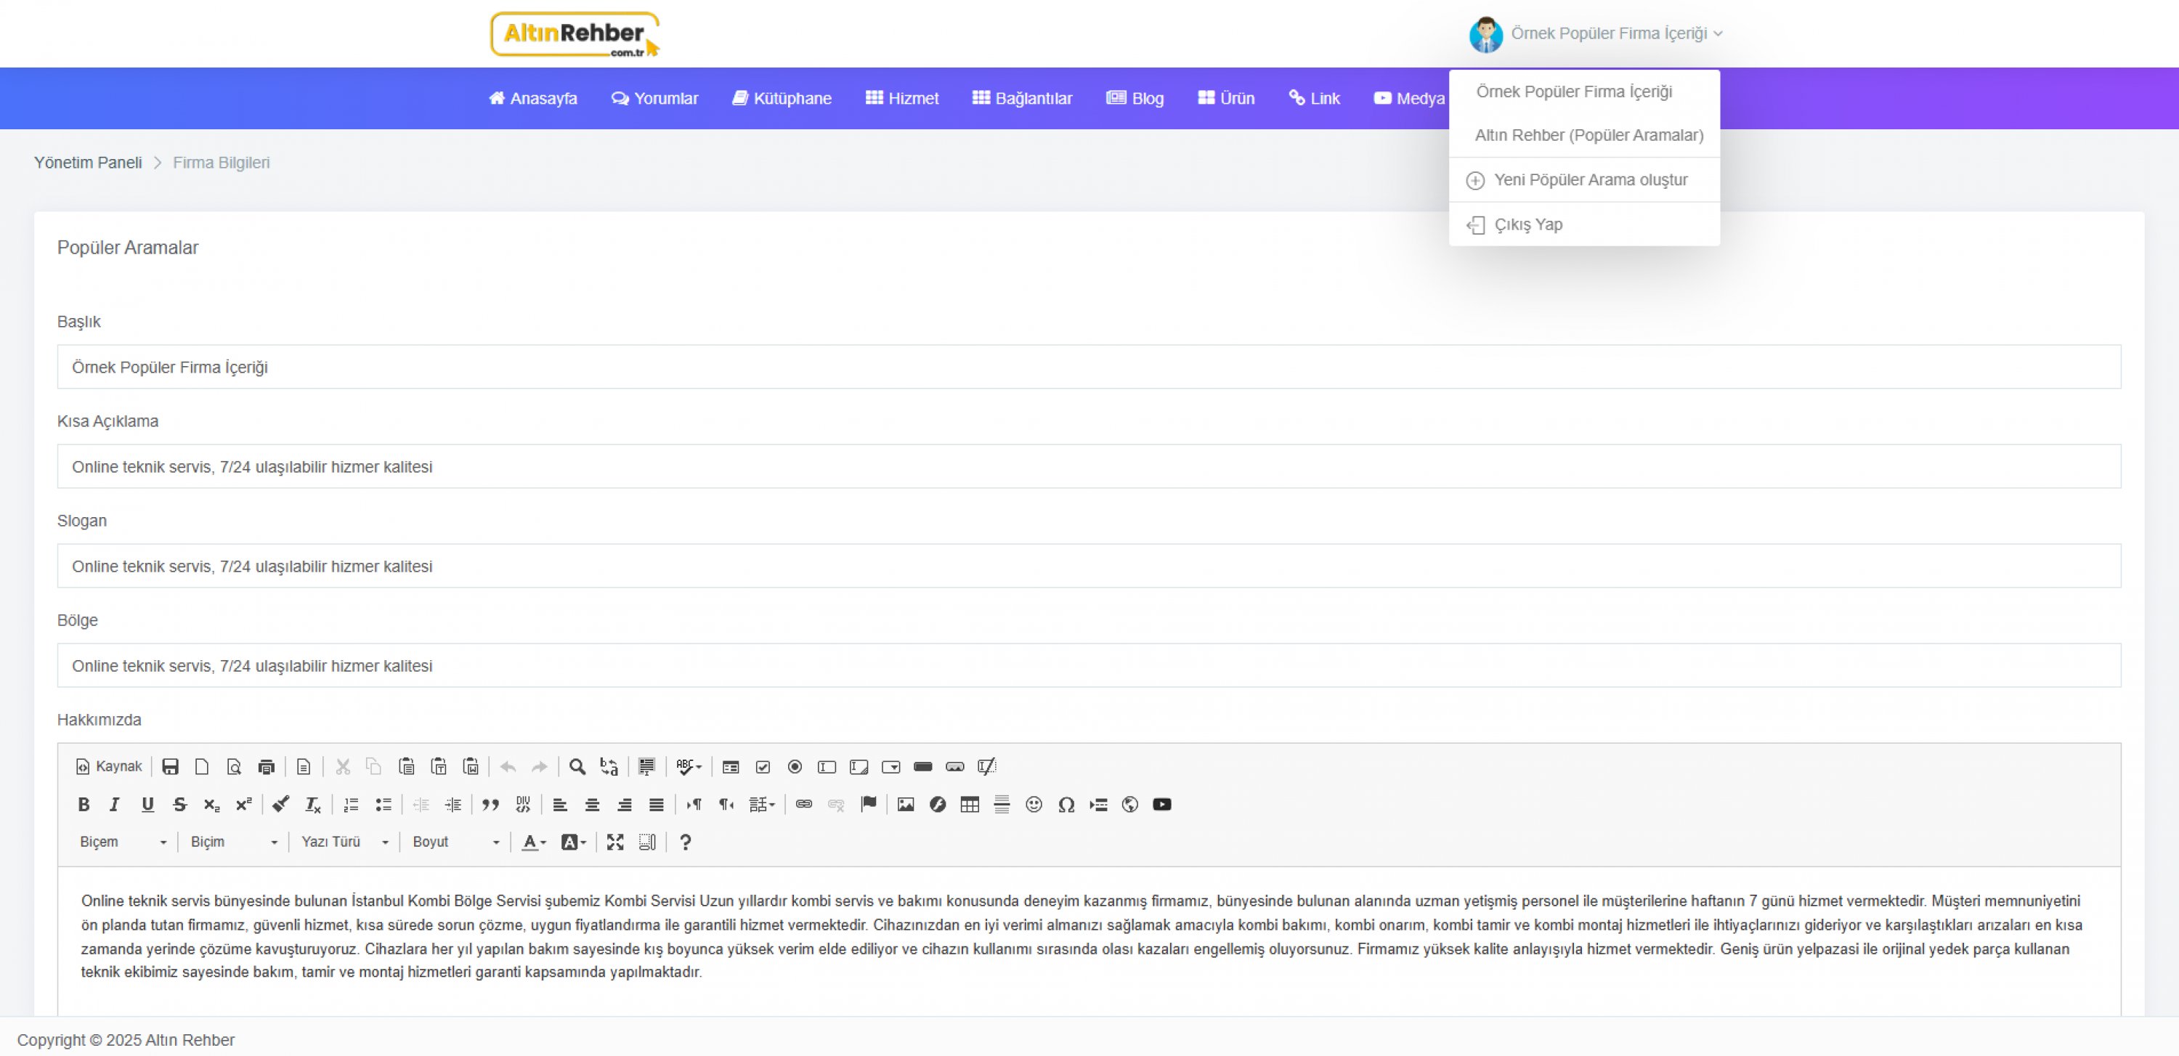Open the Yazı Türü font dropdown
Screen dimensions: 2179x1056
(344, 842)
